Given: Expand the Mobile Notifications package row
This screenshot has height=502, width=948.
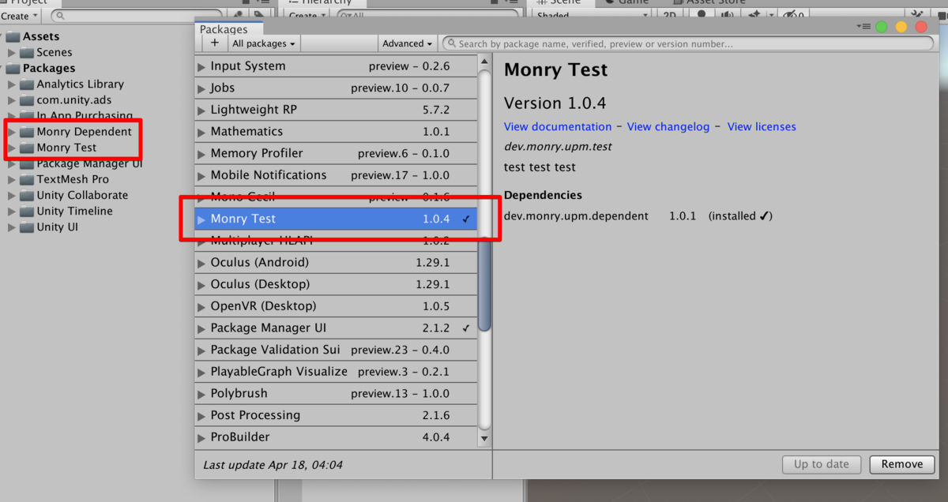Looking at the screenshot, I should coord(202,175).
